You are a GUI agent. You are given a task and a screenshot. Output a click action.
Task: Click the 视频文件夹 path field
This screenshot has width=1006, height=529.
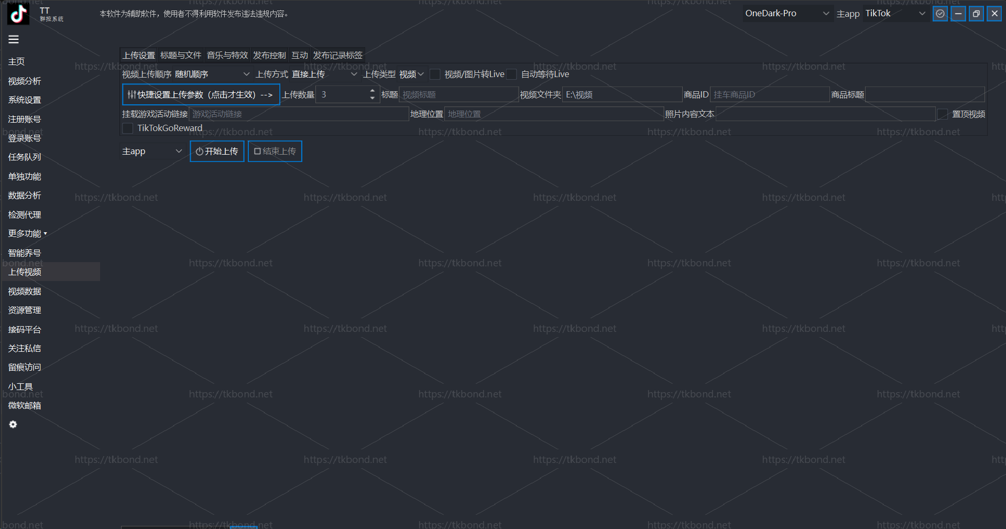(x=622, y=95)
